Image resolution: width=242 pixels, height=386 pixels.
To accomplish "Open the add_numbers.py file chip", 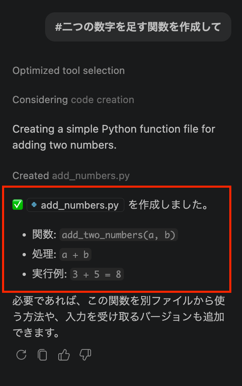I will coord(75,205).
